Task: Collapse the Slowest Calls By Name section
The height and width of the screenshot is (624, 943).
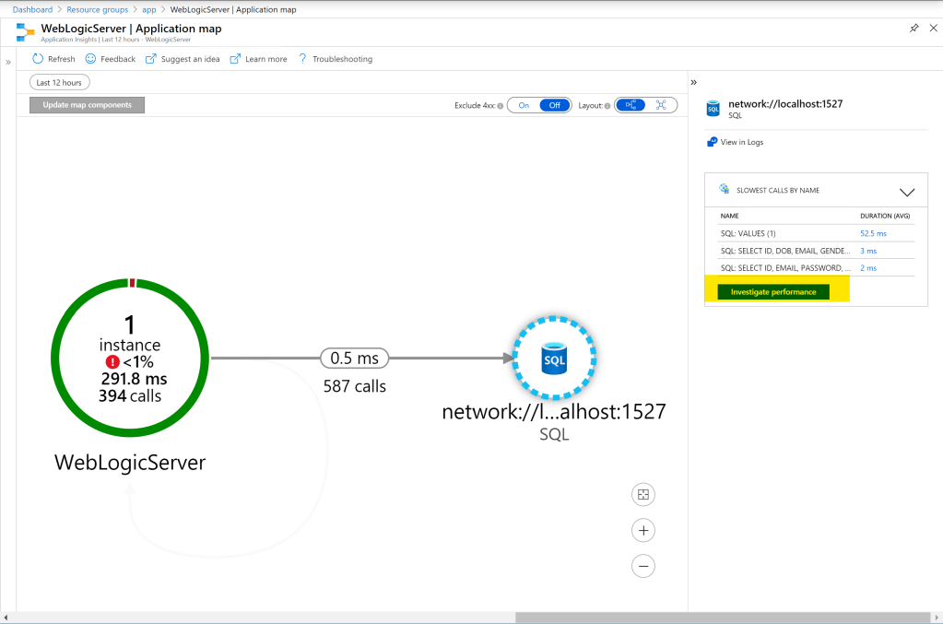Action: [906, 192]
